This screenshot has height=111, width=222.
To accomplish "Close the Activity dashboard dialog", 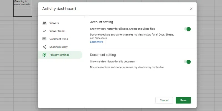I will point(191,9).
